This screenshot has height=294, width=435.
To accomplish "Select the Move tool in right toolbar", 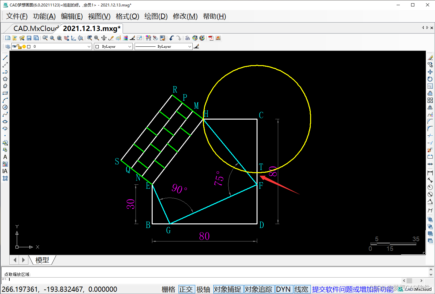I will (430, 72).
